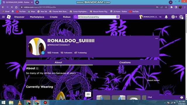Image resolution: width=187 pixels, height=105 pixels.
Task: Click the volume icon in system tray
Action: (175, 103)
